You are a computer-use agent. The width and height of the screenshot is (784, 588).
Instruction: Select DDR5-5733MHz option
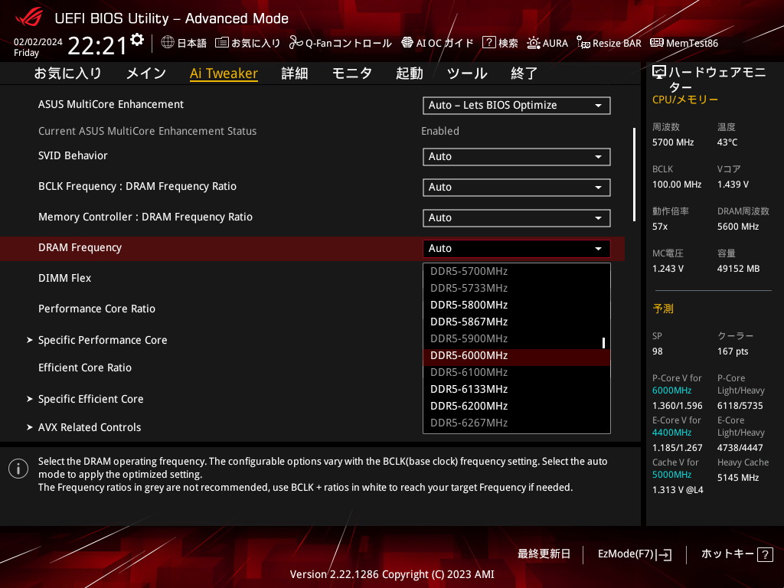tap(517, 288)
